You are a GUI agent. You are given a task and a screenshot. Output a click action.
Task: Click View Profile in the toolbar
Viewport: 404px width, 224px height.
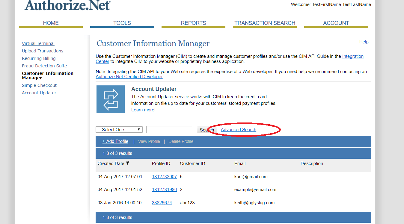(x=149, y=141)
